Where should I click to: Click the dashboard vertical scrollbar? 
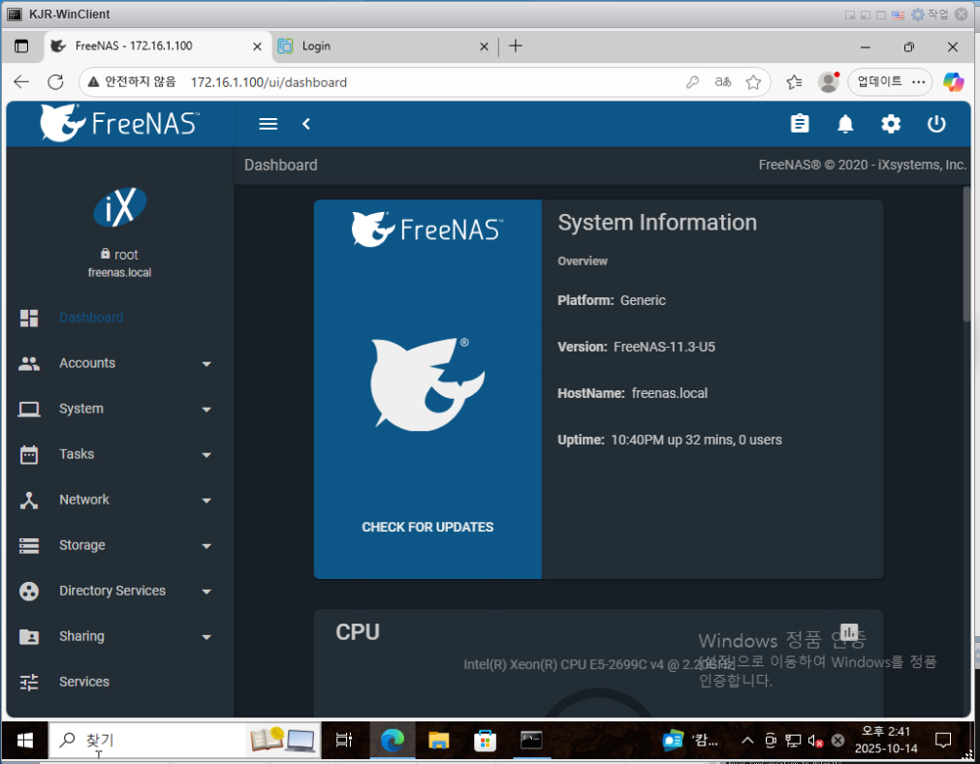pos(966,255)
